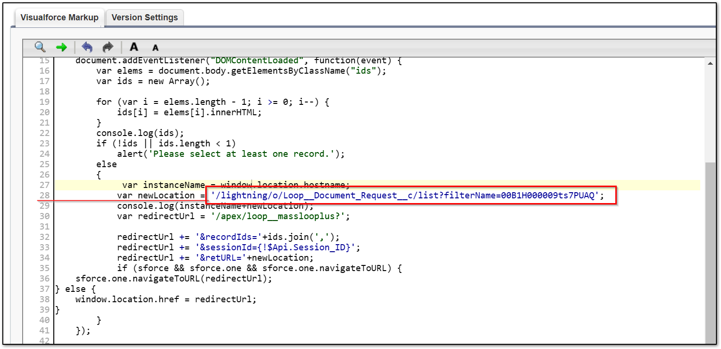The image size is (721, 349).
Task: Click the vertical scrollbar thumb
Action: (x=710, y=250)
